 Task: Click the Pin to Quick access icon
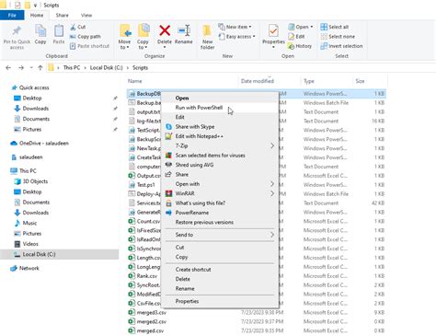pos(17,31)
